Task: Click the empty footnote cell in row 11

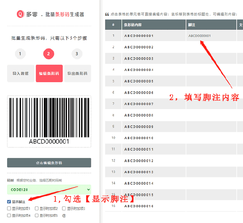Action: (x=211, y=149)
